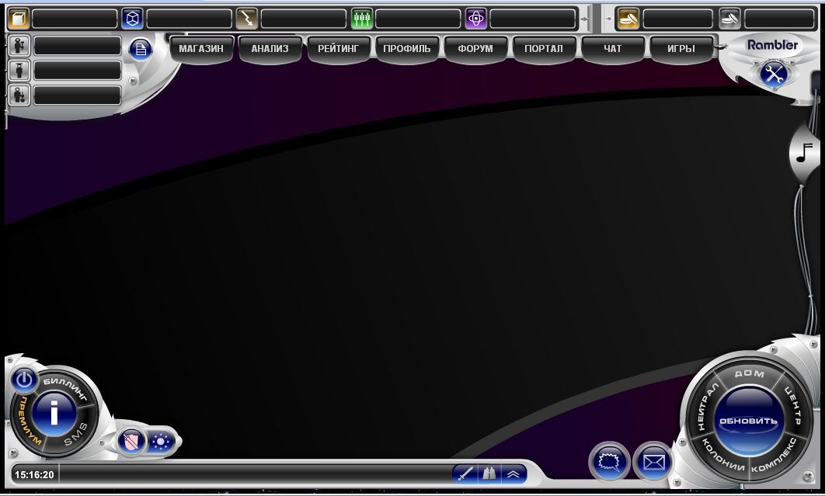Viewport: 825px width, 496px height.
Task: Open the envelope mail icon
Action: [654, 463]
